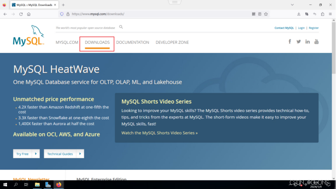Click the Technical Guides button

[64, 154]
